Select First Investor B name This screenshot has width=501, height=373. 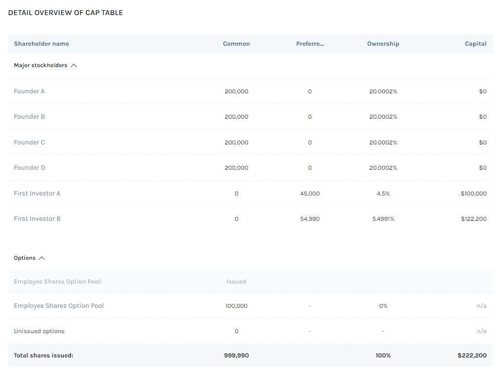tap(37, 219)
